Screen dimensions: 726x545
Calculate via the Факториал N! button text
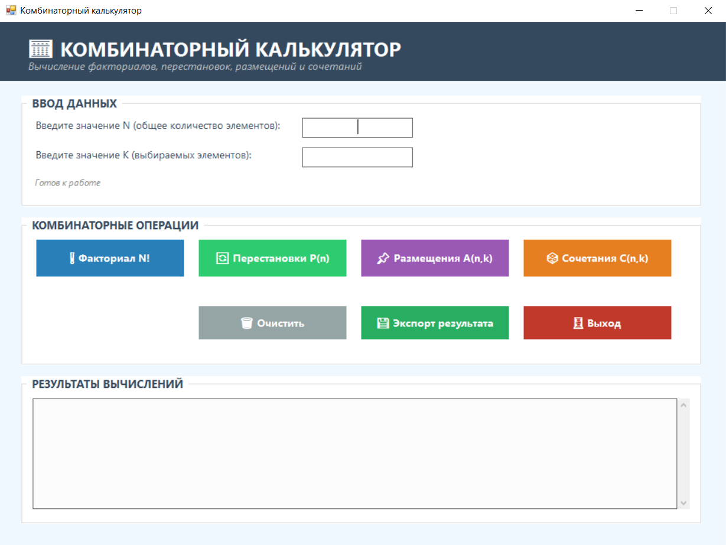pyautogui.click(x=114, y=258)
